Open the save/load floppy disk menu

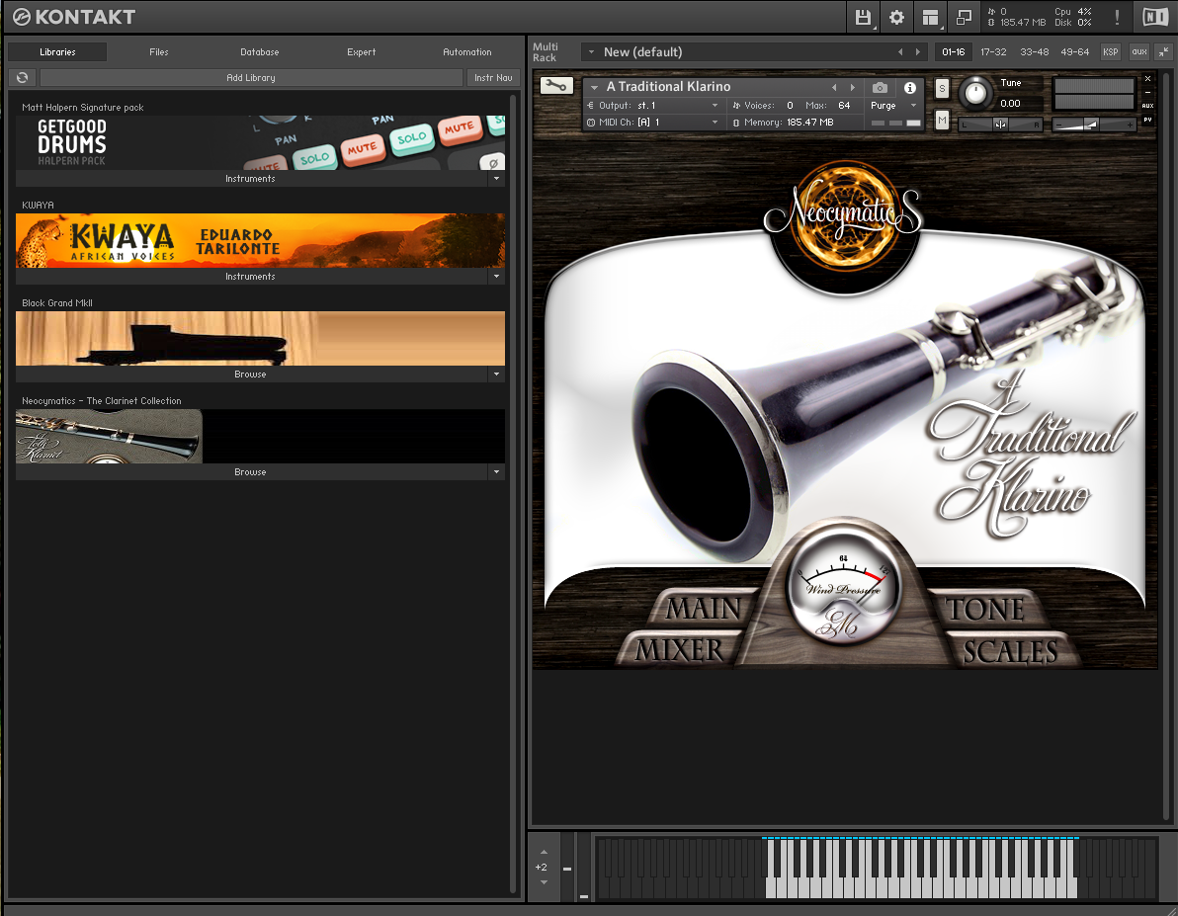(x=863, y=17)
